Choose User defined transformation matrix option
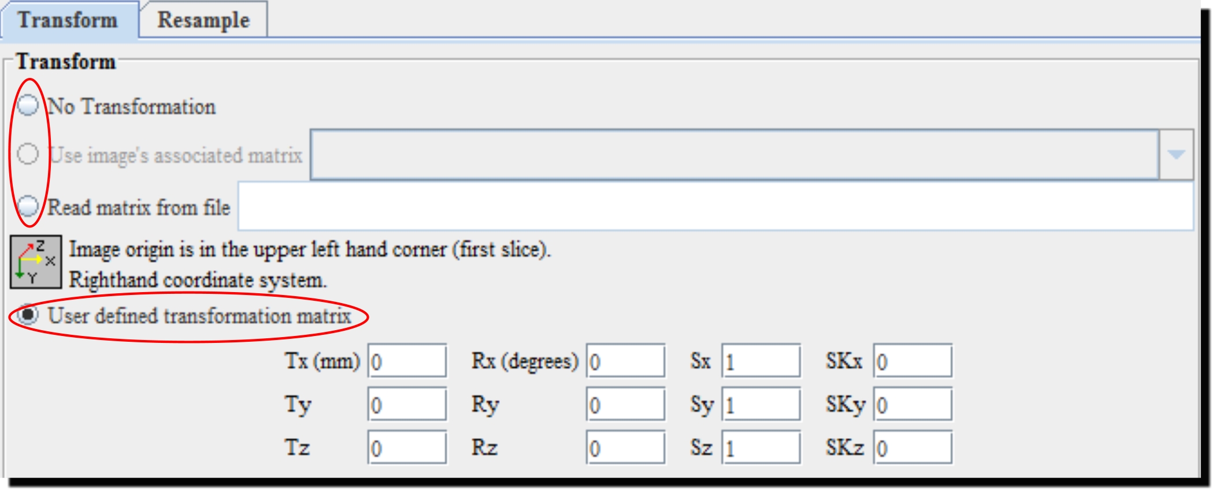Viewport: 1216px width, 493px height. (x=28, y=315)
